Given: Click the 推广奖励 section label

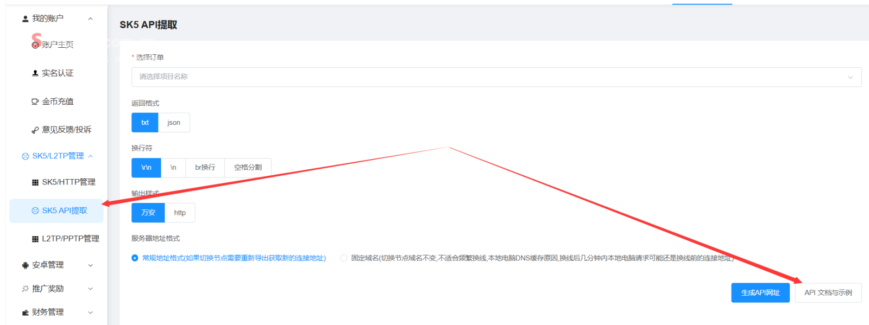Looking at the screenshot, I should [48, 289].
